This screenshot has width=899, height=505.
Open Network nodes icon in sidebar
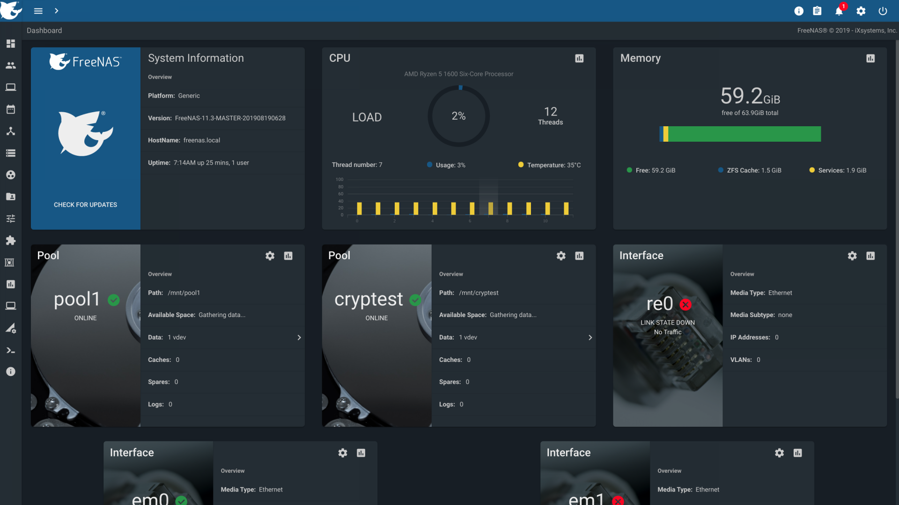coord(11,131)
